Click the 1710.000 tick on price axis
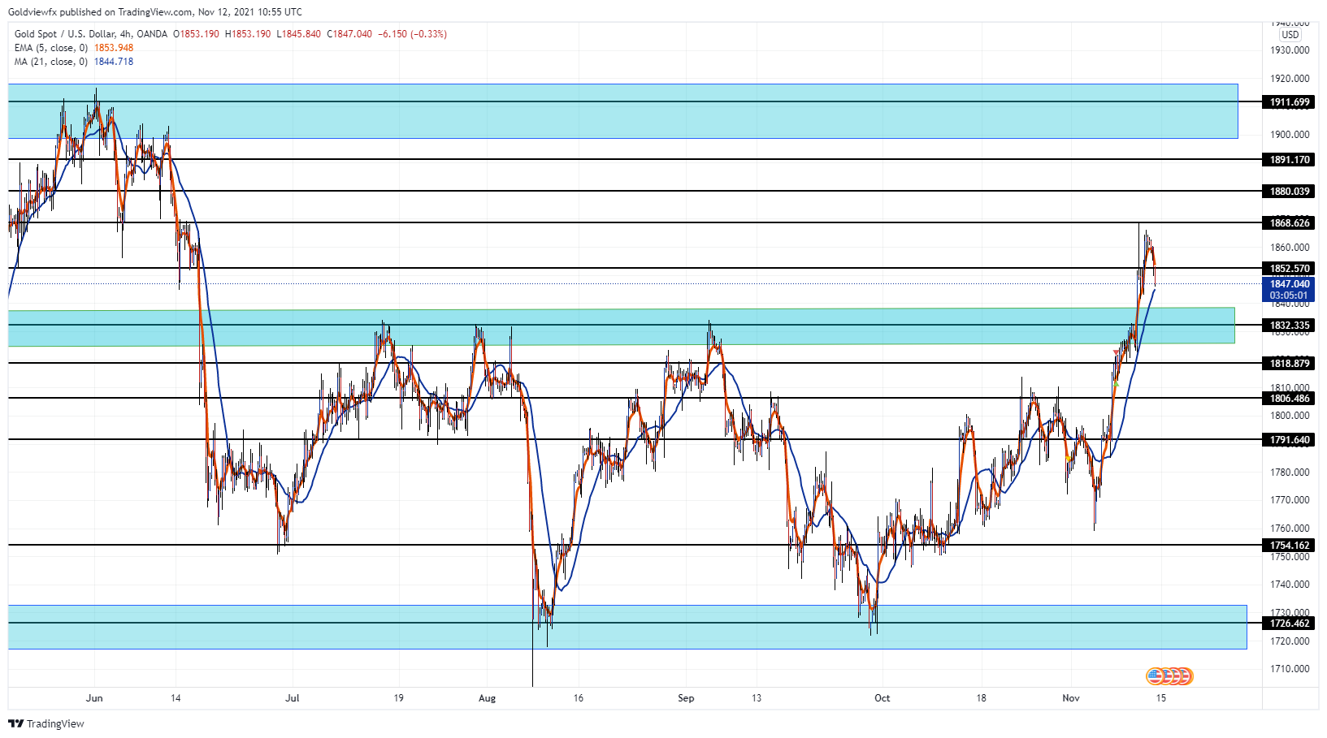The height and width of the screenshot is (738, 1327). (x=1290, y=669)
